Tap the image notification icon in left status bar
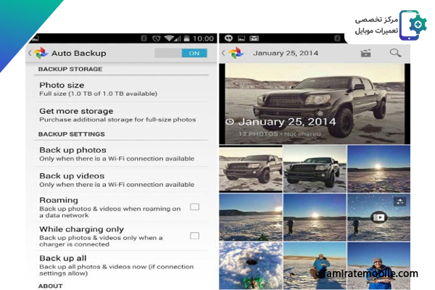This screenshot has height=290, width=435. [x=36, y=38]
